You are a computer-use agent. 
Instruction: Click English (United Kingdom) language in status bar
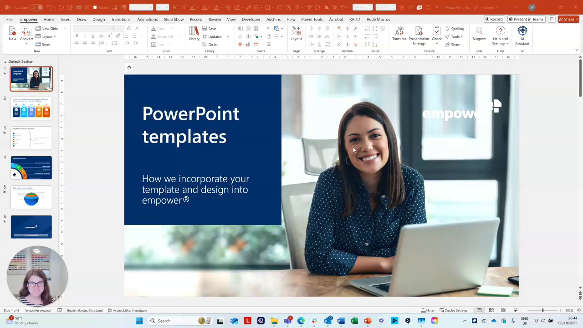pos(85,310)
